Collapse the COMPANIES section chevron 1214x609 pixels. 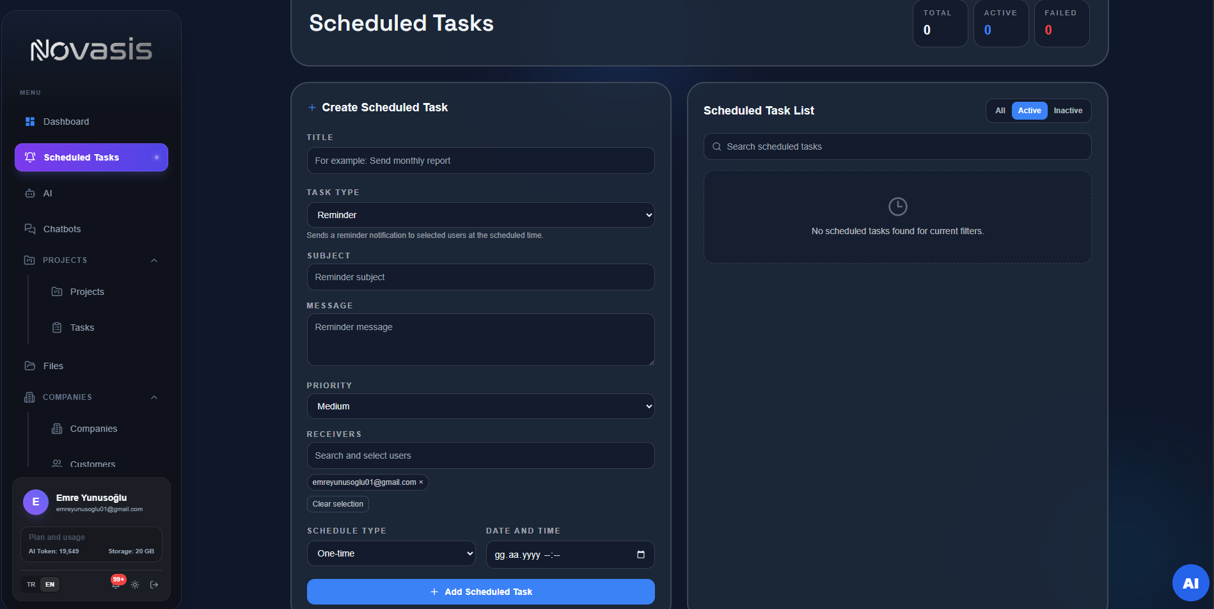[x=154, y=397]
